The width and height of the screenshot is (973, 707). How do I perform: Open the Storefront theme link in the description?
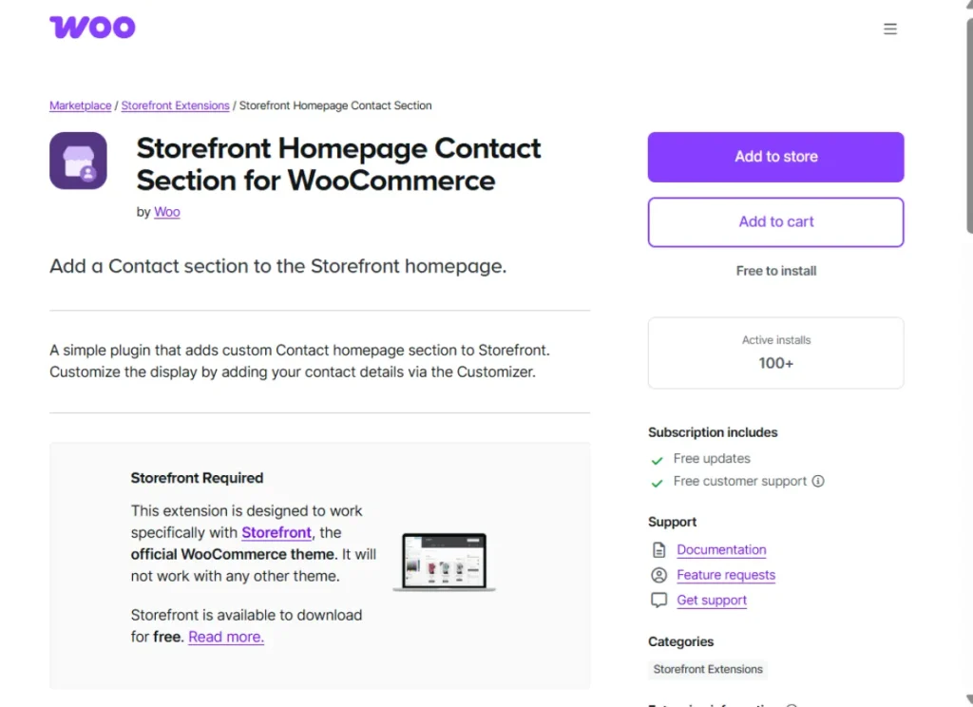click(x=277, y=533)
